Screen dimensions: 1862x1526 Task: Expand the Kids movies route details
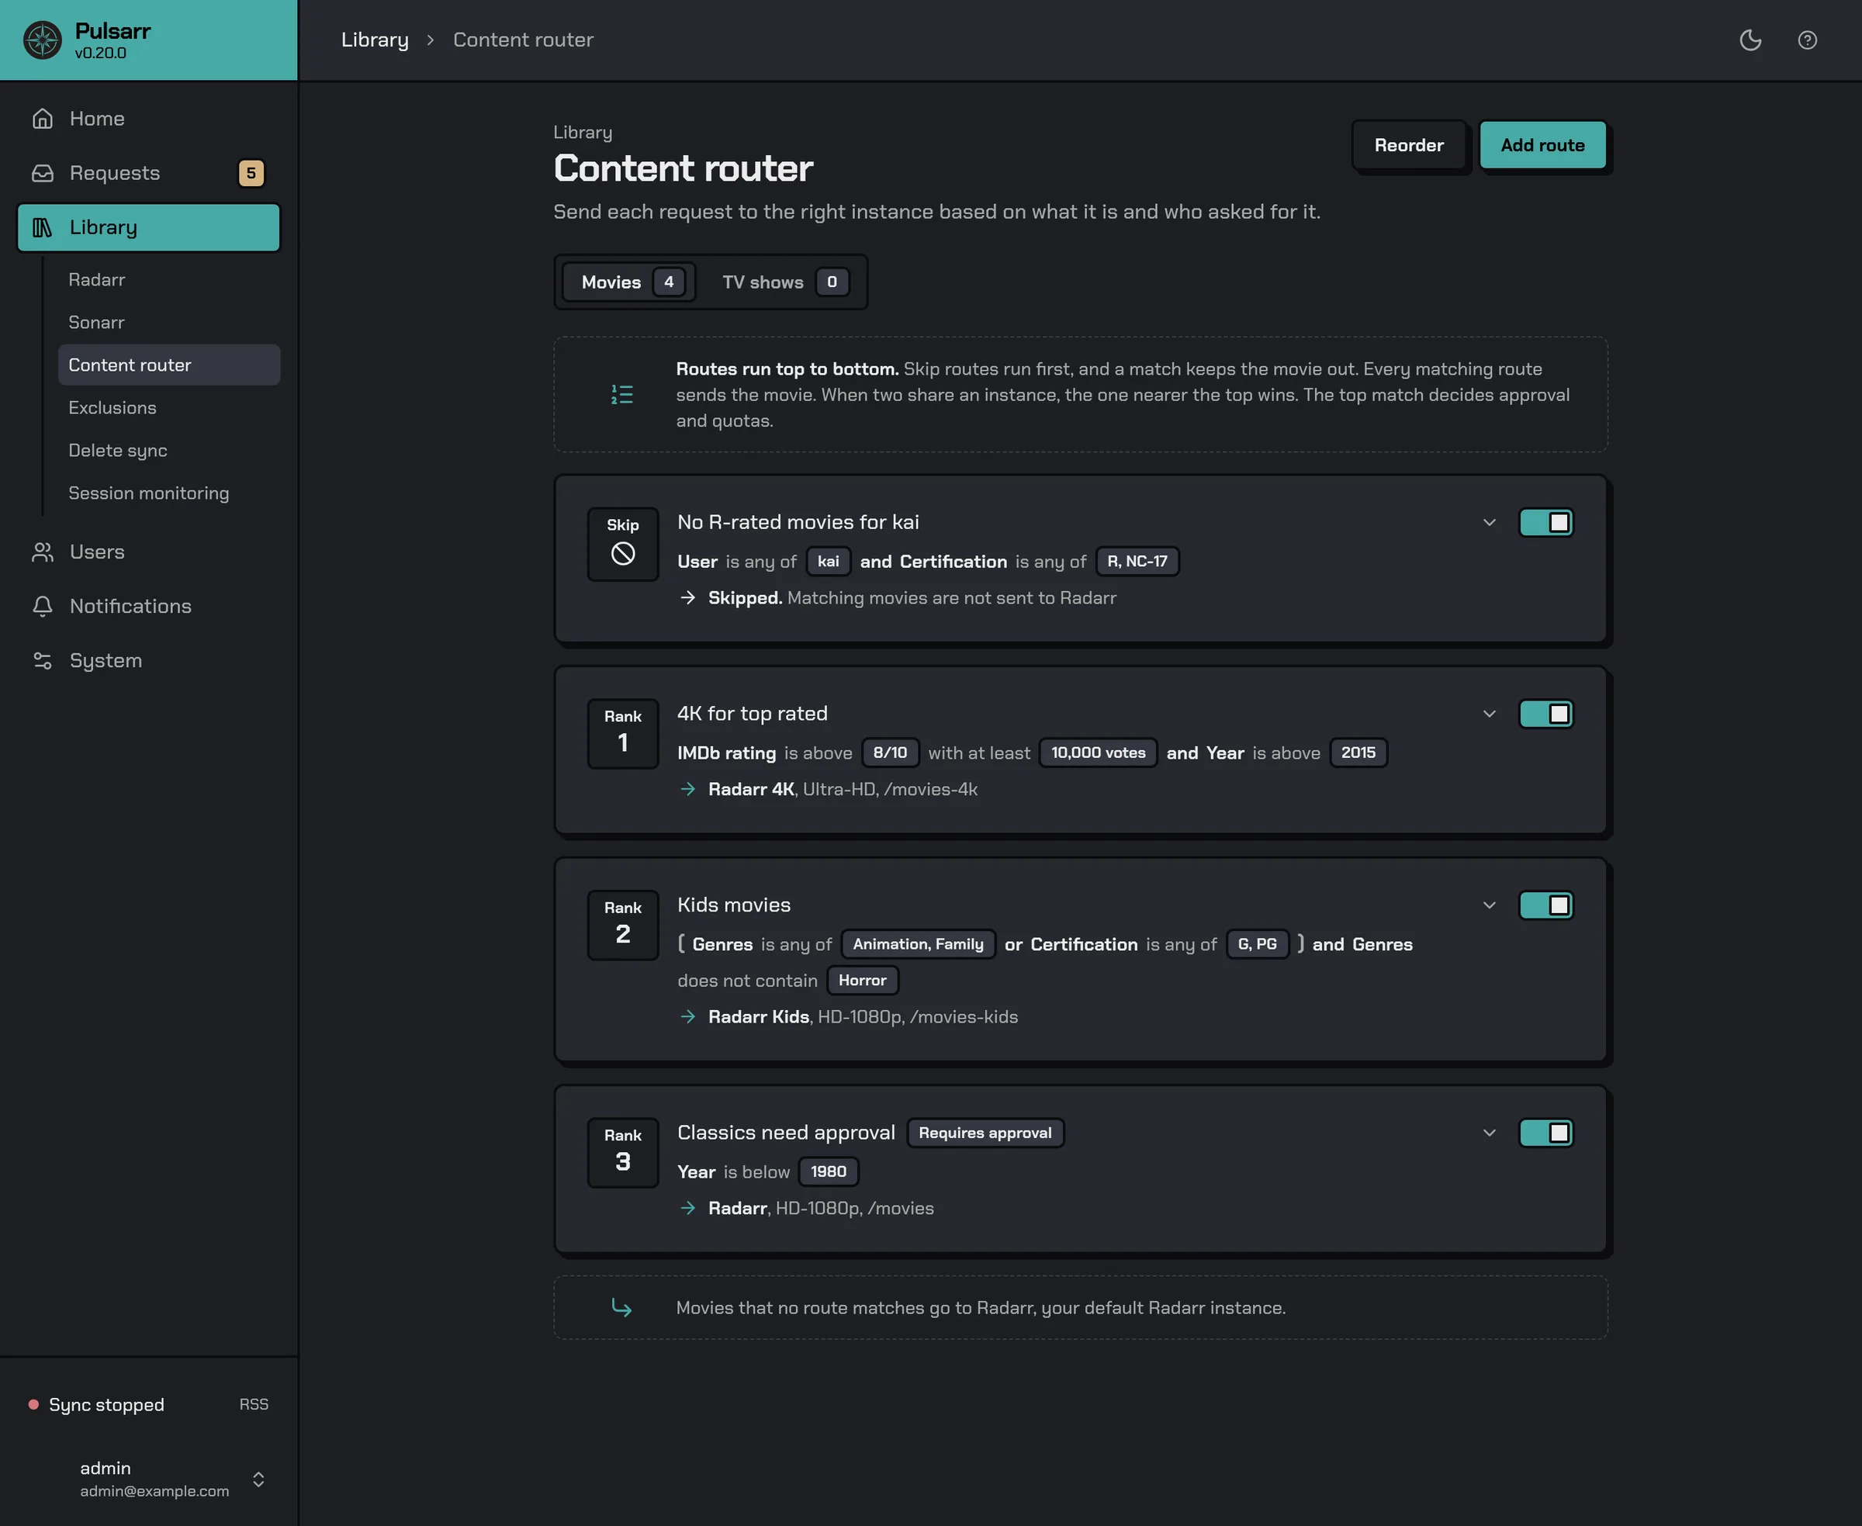[x=1490, y=905]
